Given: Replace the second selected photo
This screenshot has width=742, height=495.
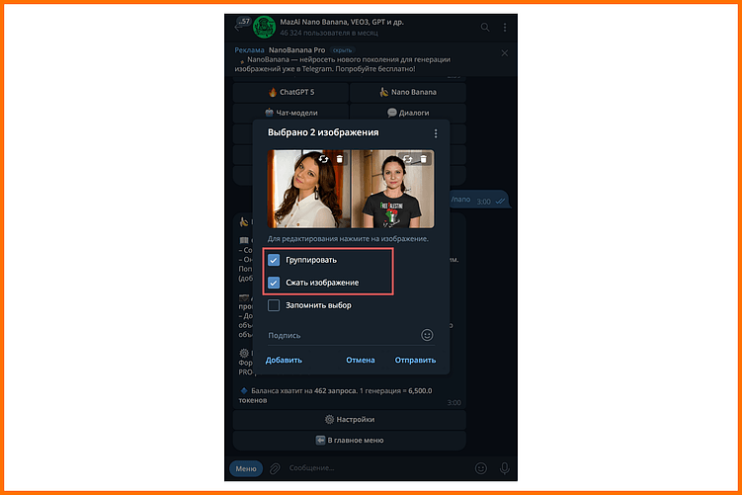Looking at the screenshot, I should click(407, 159).
